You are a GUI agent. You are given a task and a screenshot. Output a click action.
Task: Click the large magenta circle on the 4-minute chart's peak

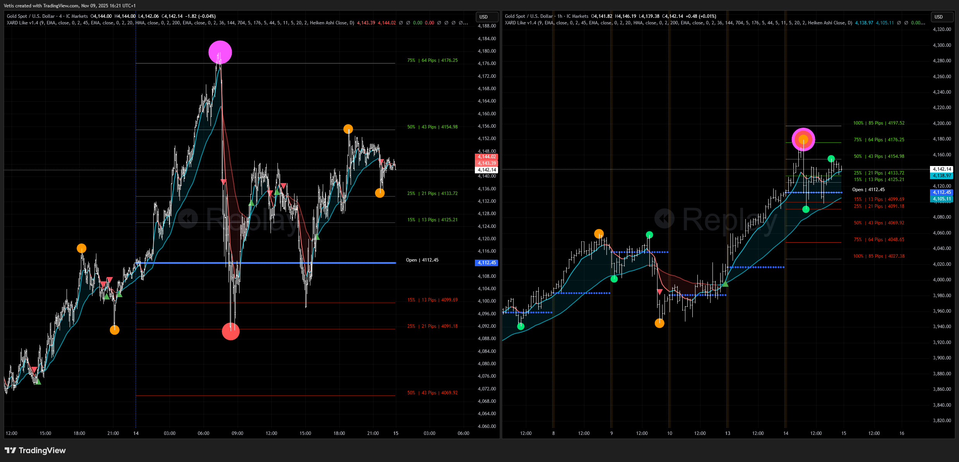(x=220, y=52)
